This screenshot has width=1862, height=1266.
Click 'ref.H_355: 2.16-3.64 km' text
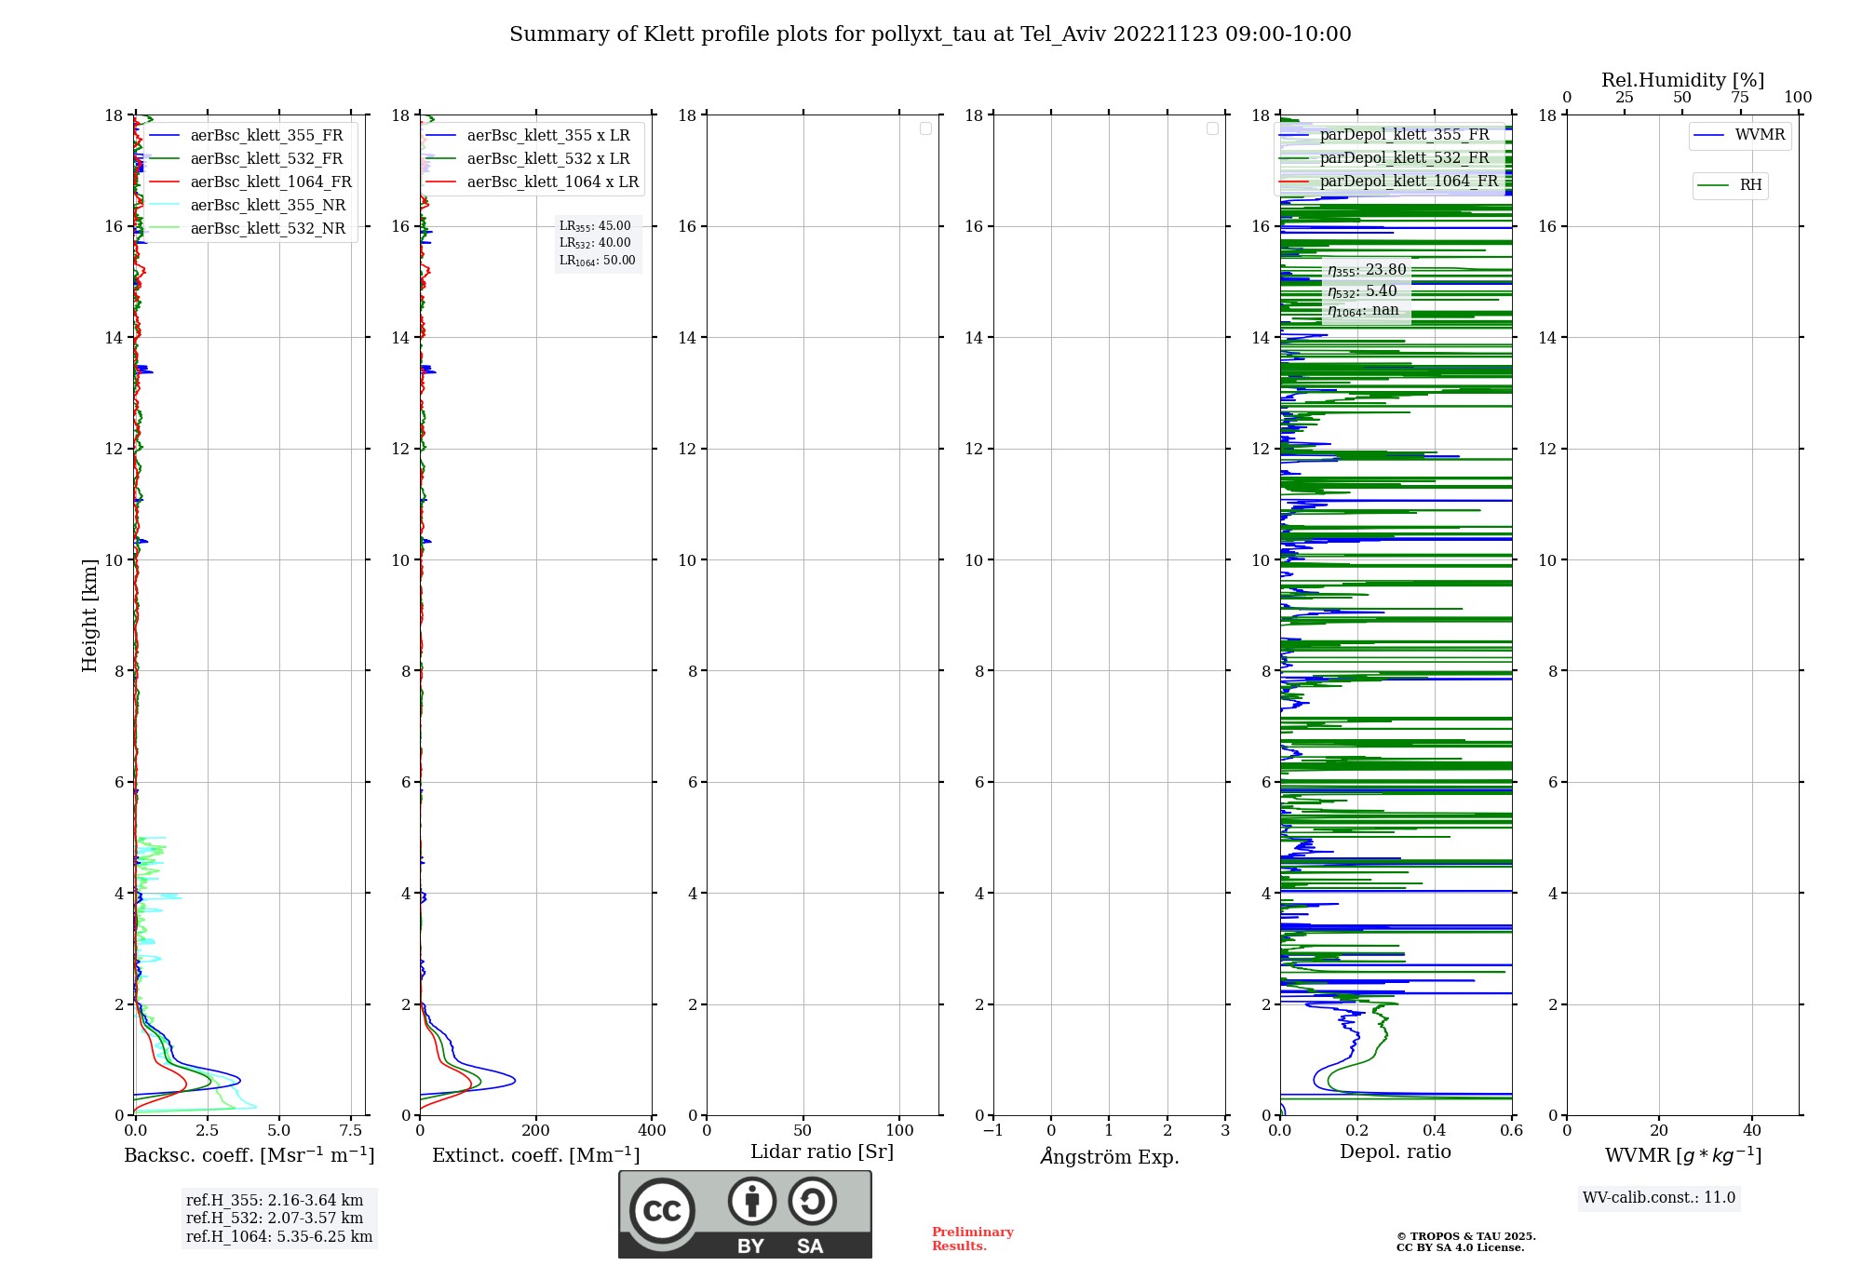point(275,1201)
